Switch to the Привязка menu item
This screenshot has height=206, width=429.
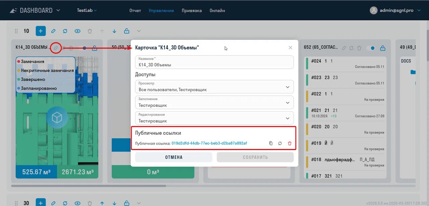(192, 10)
